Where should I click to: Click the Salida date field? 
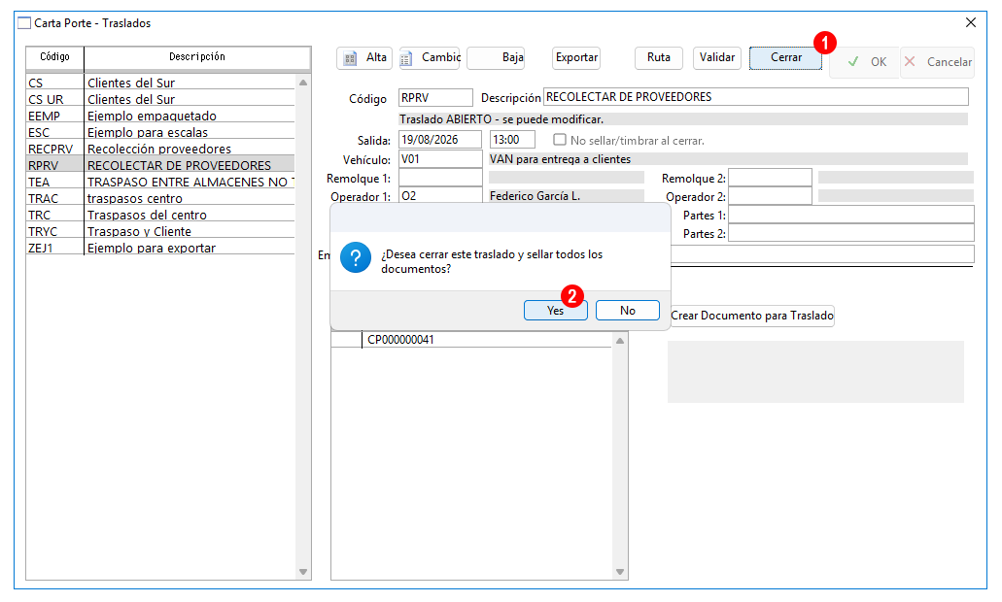[x=440, y=140]
